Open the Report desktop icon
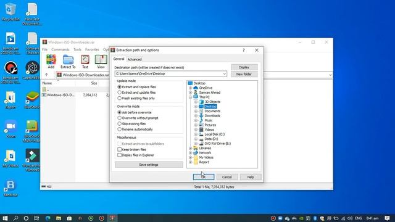This screenshot has height=222, width=395. (x=10, y=100)
